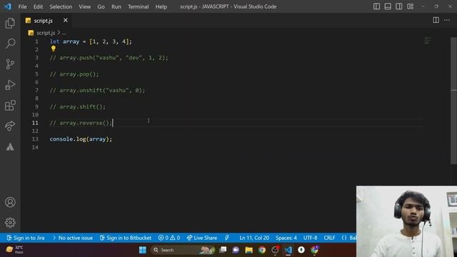Open Source Control view

(10, 64)
